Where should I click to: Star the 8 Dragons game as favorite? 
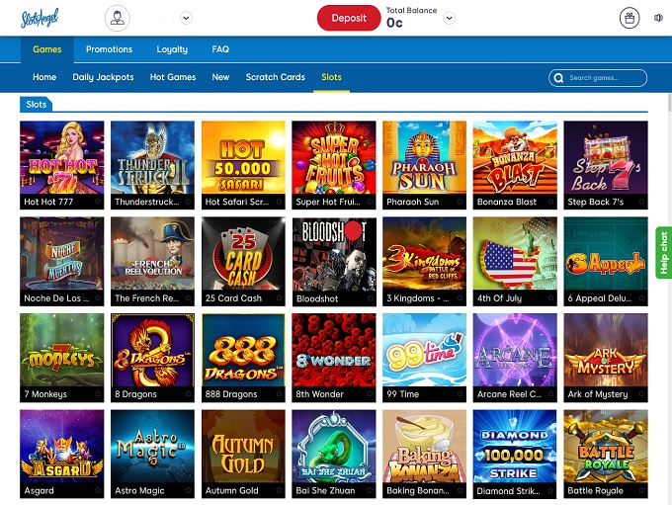pyautogui.click(x=189, y=394)
